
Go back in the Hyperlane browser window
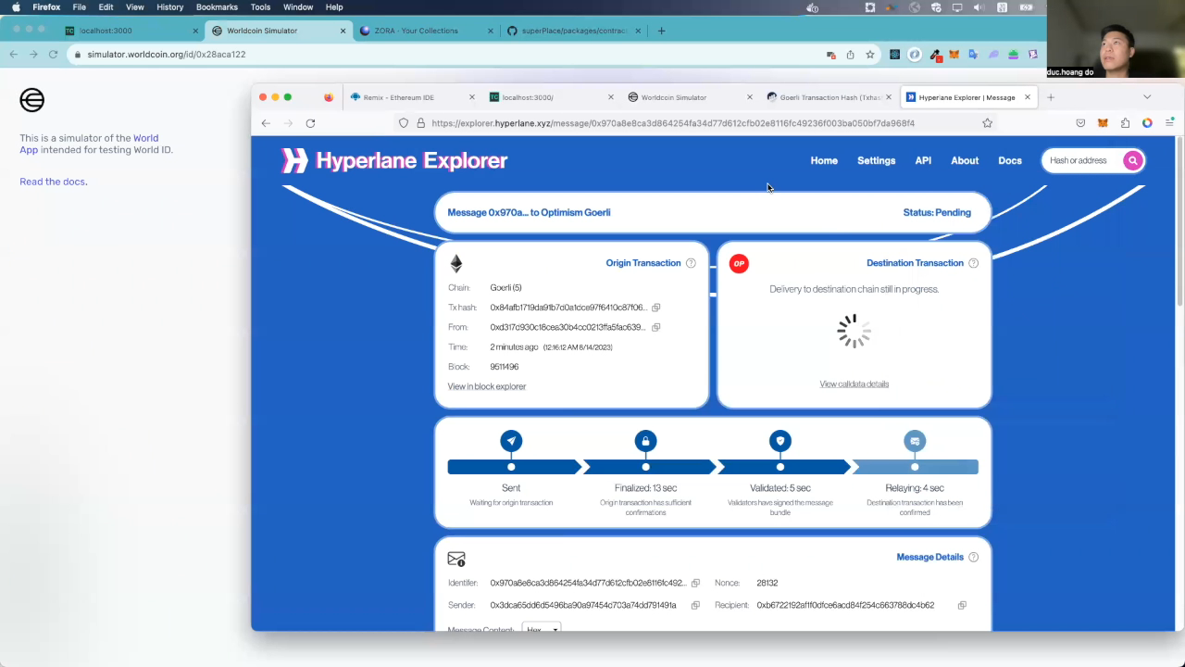pyautogui.click(x=266, y=123)
